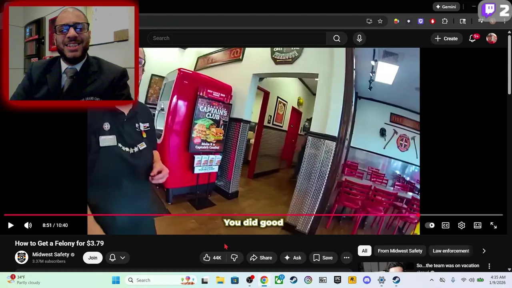The width and height of the screenshot is (512, 288).
Task: Join the Midwest Safety channel
Action: point(93,258)
